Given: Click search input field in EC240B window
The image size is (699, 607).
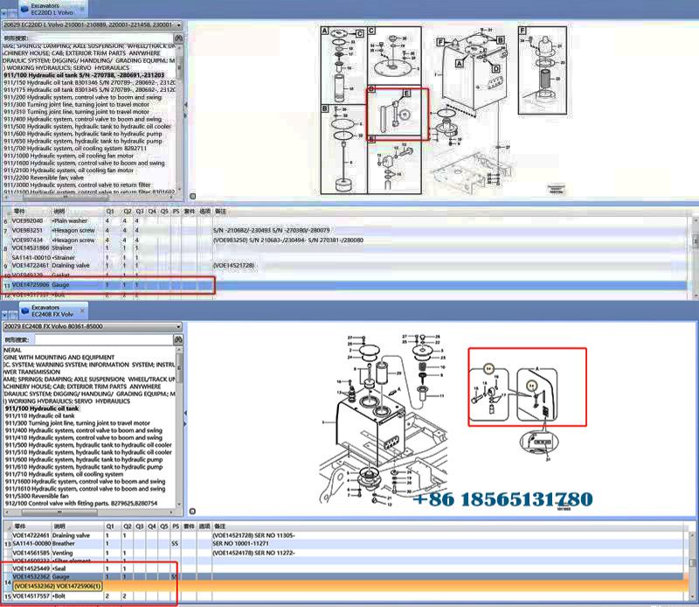Looking at the screenshot, I should tap(103, 339).
